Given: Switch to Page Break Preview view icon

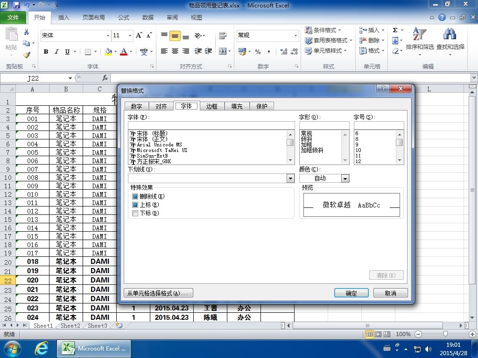Looking at the screenshot, I should point(387,334).
